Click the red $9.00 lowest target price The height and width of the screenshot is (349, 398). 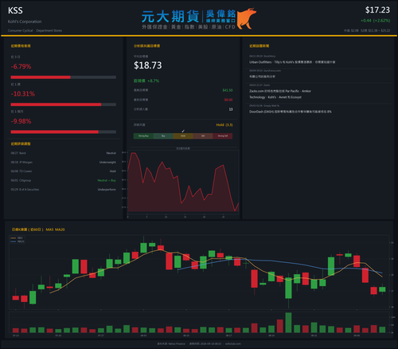[228, 100]
